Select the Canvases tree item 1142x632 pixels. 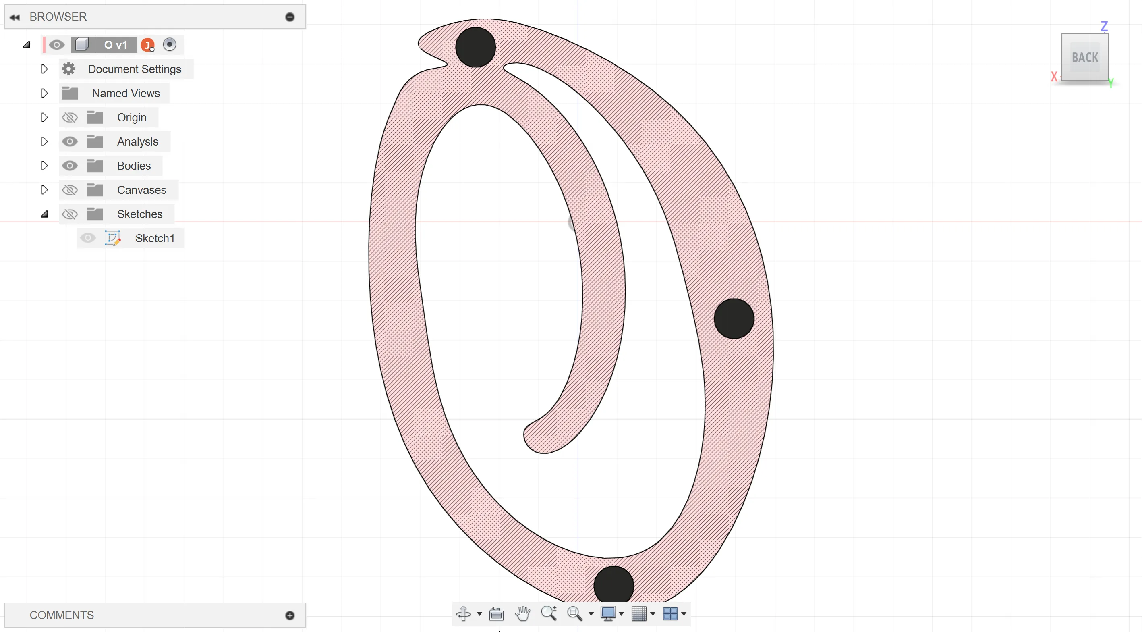pyautogui.click(x=141, y=190)
